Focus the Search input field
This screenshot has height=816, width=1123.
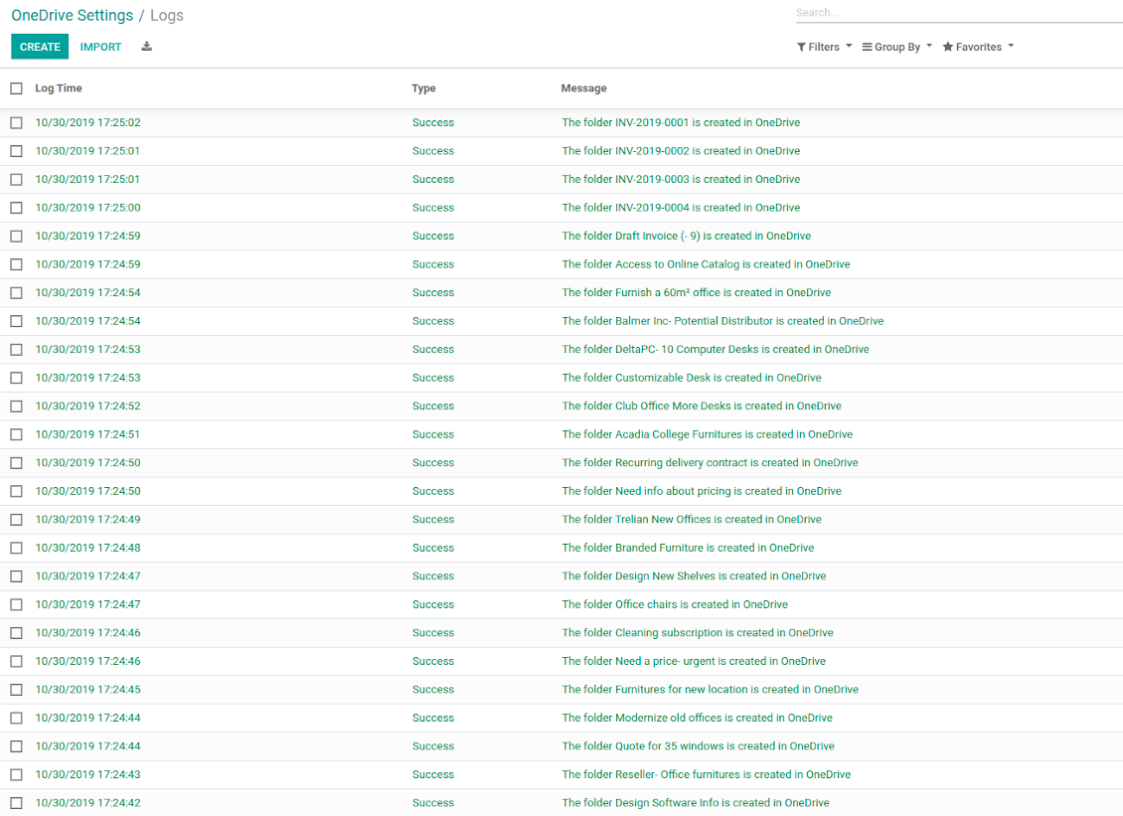[958, 13]
